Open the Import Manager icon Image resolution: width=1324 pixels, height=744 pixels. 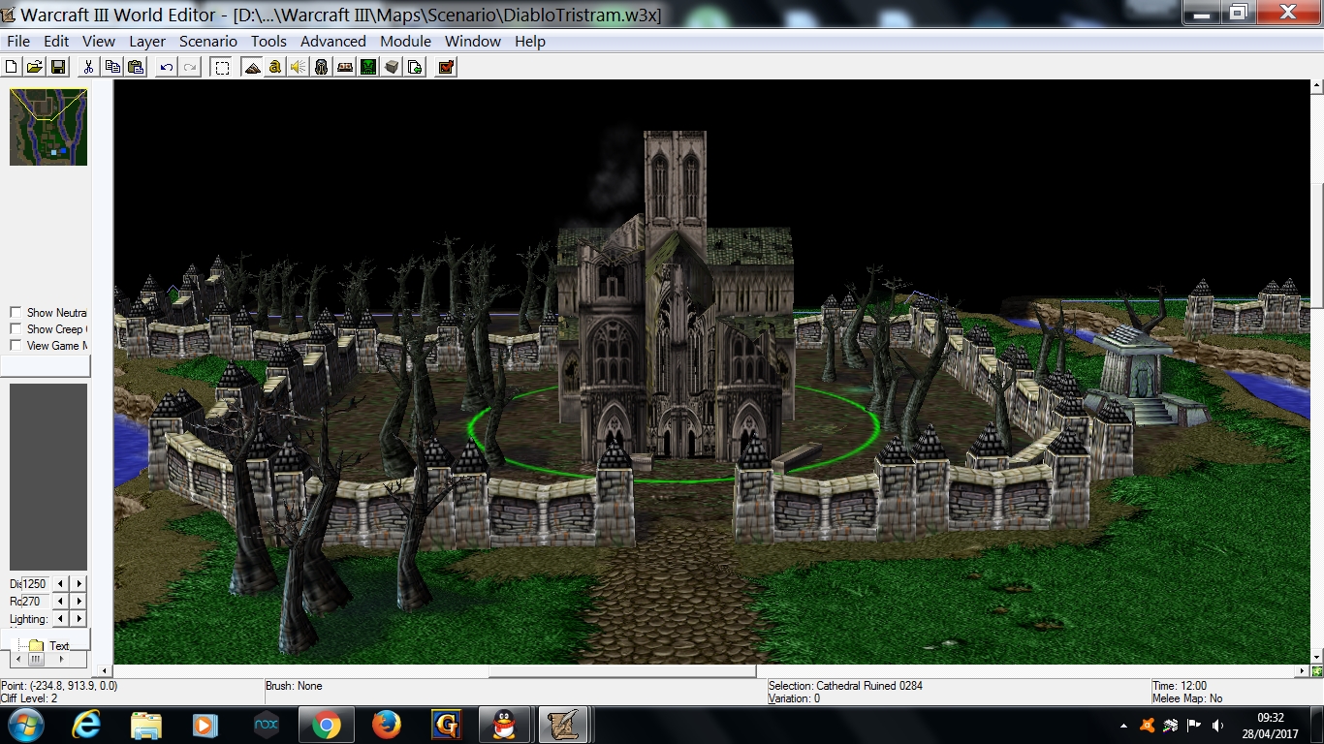tap(415, 67)
